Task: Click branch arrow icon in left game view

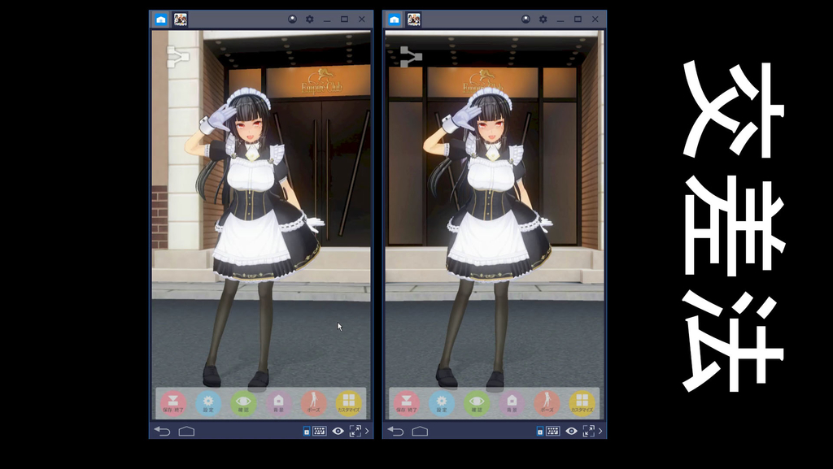Action: [178, 57]
